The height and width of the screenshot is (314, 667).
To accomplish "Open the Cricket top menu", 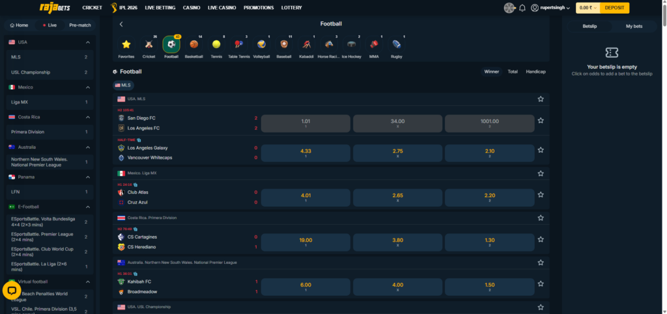I will 92,8.
